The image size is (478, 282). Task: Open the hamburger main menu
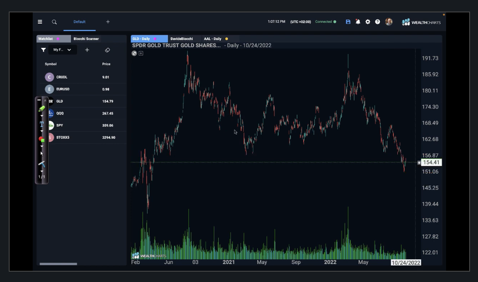pos(40,22)
